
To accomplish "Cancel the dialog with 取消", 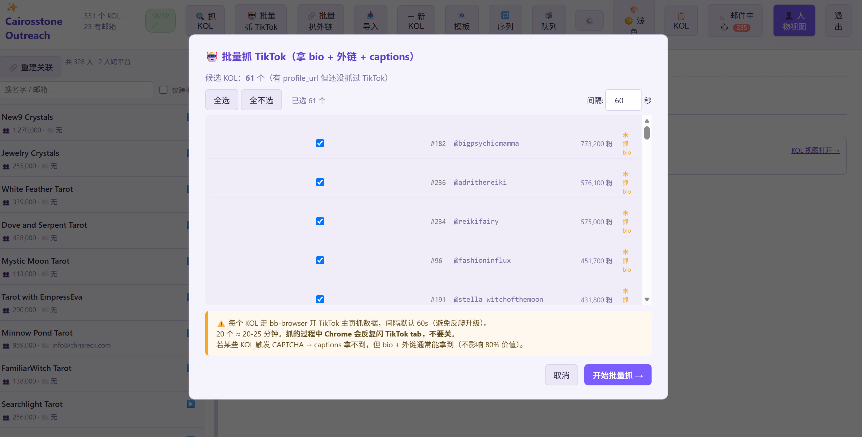I will [x=561, y=375].
